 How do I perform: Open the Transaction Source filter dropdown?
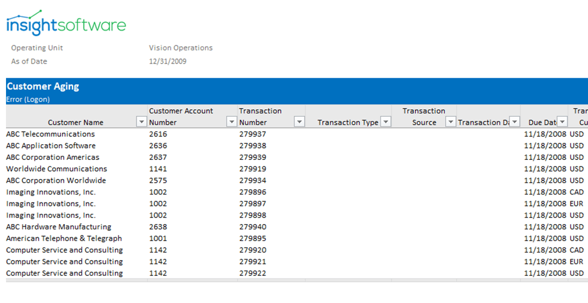pyautogui.click(x=451, y=122)
